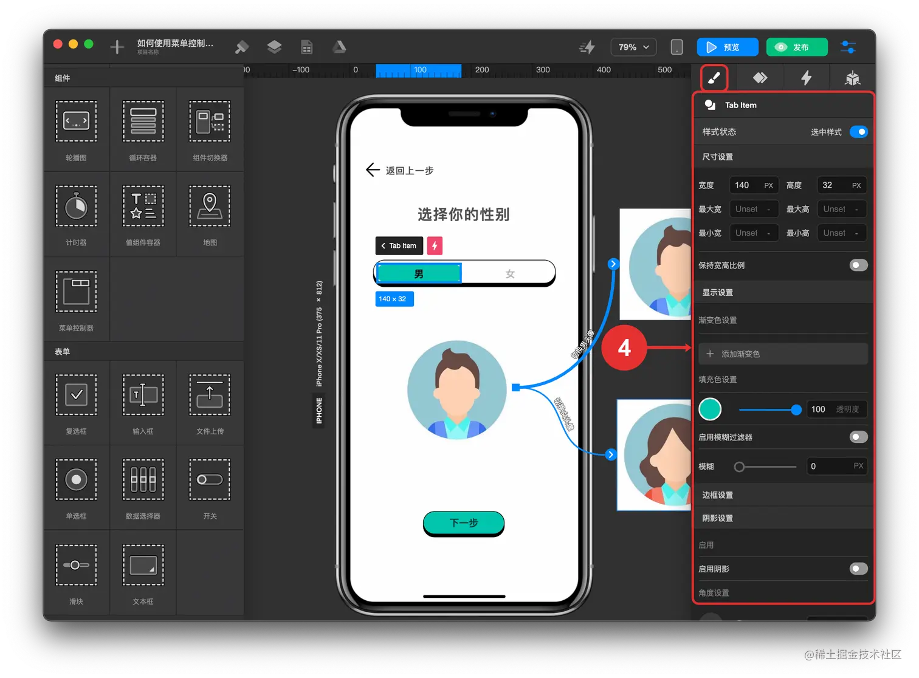Click the triangle shapes icon in toolbar
The height and width of the screenshot is (678, 919).
(x=339, y=47)
